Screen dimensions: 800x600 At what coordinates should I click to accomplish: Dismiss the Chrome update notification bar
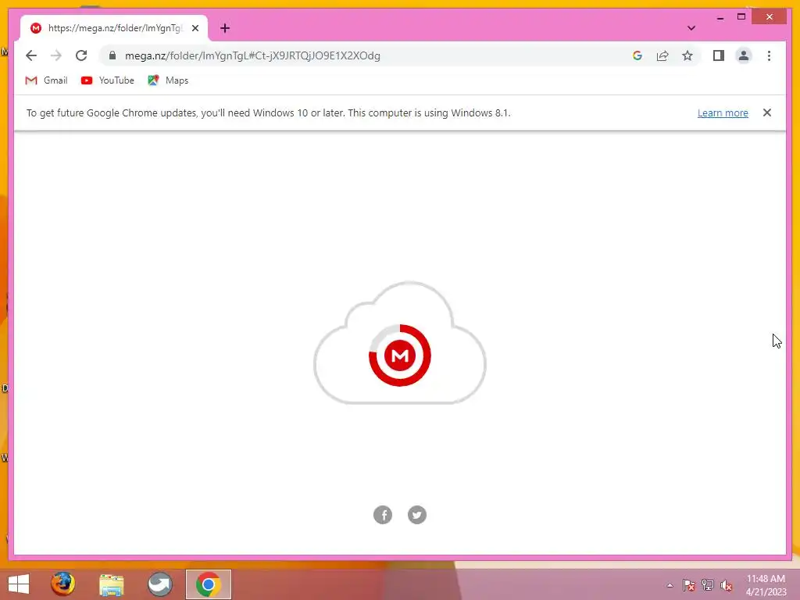click(767, 112)
